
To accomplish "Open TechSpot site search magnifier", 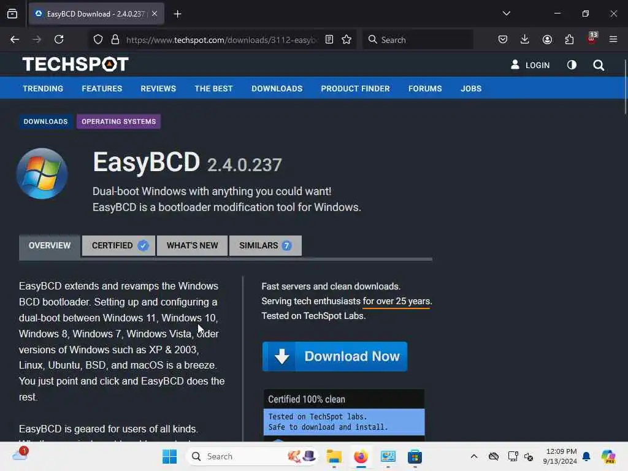I will (599, 65).
